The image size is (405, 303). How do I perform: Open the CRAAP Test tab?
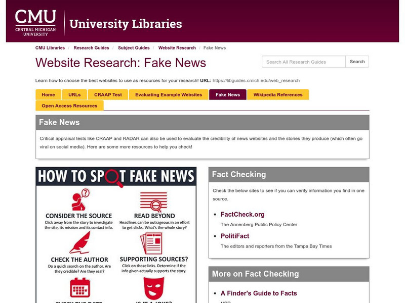coord(108,94)
